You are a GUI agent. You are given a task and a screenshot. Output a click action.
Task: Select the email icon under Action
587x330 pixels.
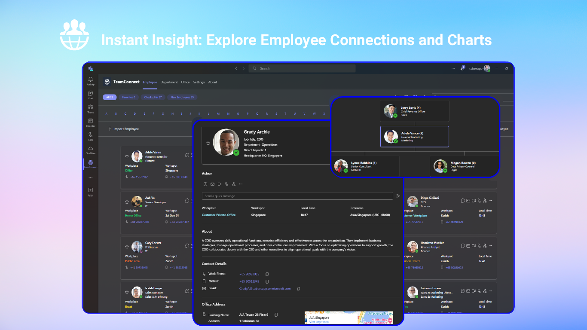212,184
